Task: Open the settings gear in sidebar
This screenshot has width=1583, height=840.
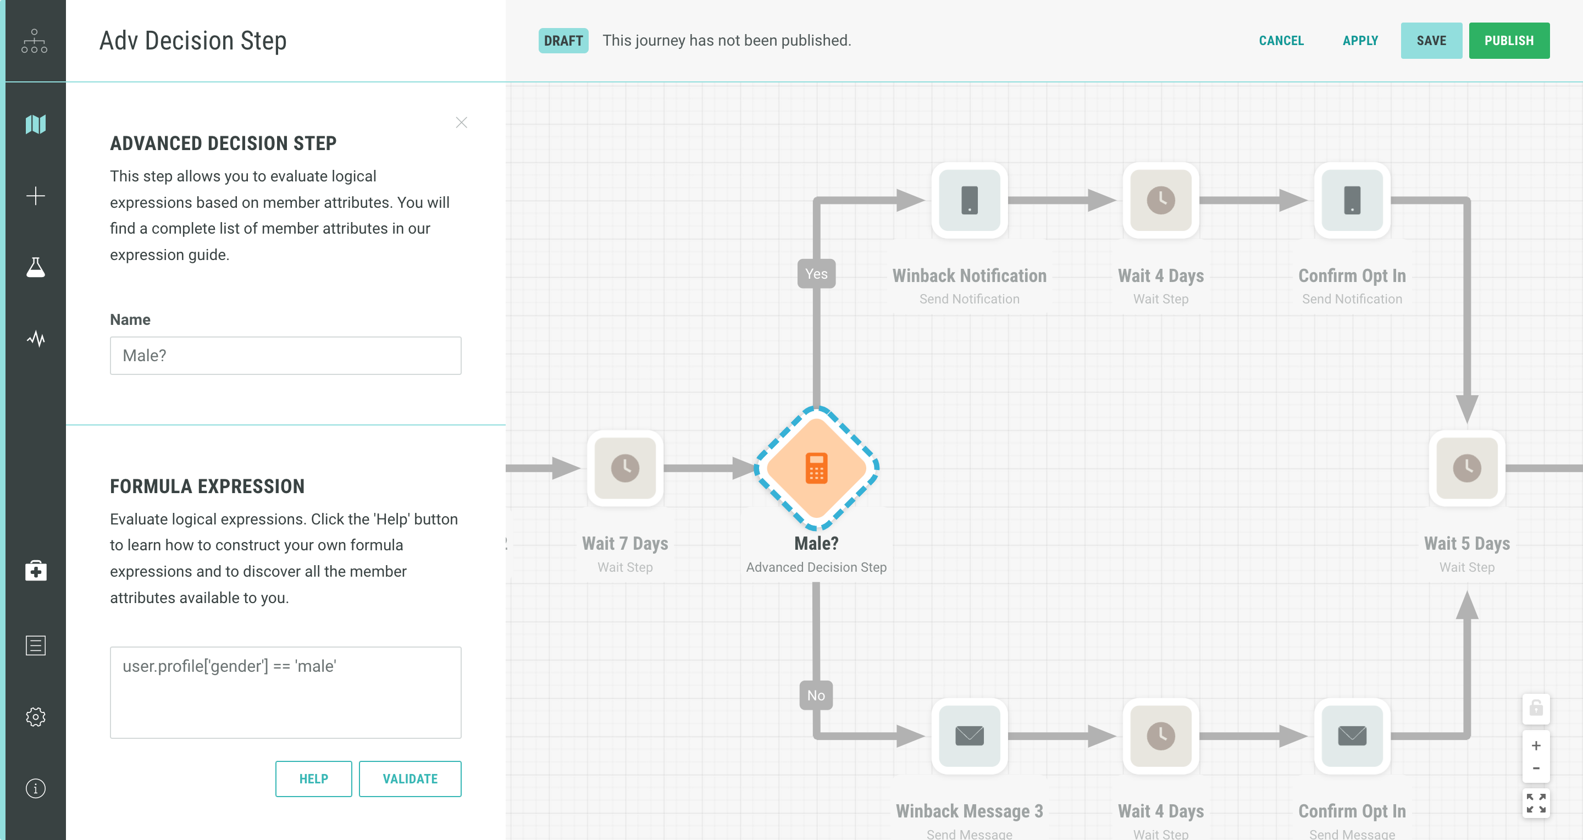Action: (x=36, y=716)
